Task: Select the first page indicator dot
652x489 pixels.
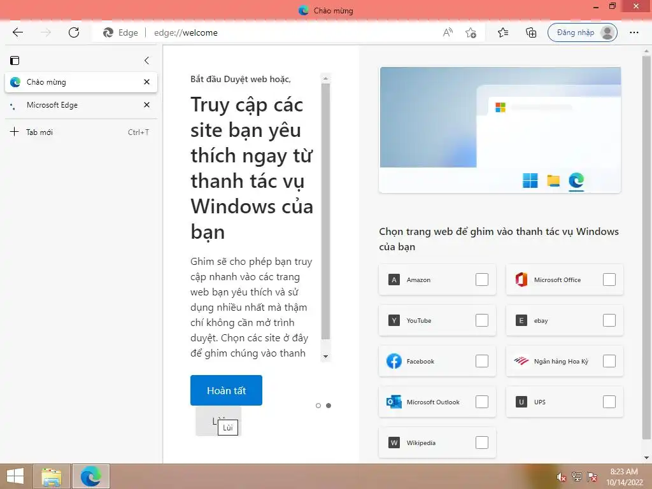Action: pyautogui.click(x=318, y=406)
